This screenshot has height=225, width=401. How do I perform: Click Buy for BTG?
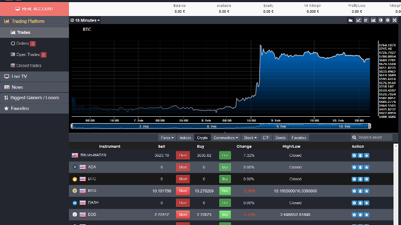225,191
